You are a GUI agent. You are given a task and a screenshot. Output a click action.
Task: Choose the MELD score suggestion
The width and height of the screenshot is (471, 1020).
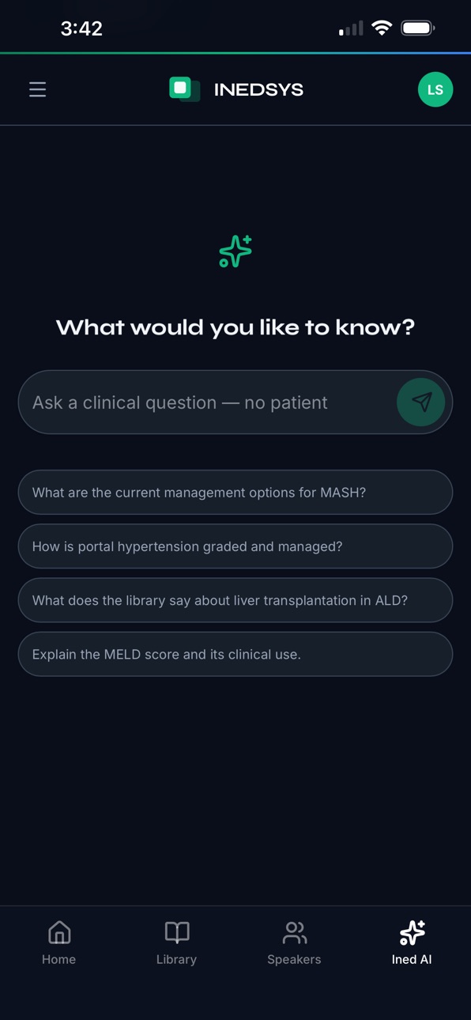[236, 654]
